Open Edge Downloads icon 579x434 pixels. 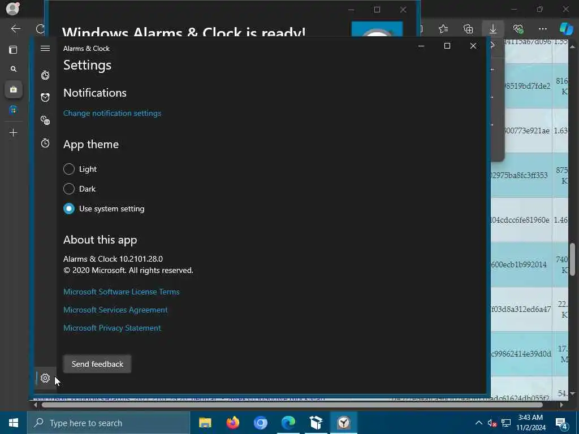[493, 29]
